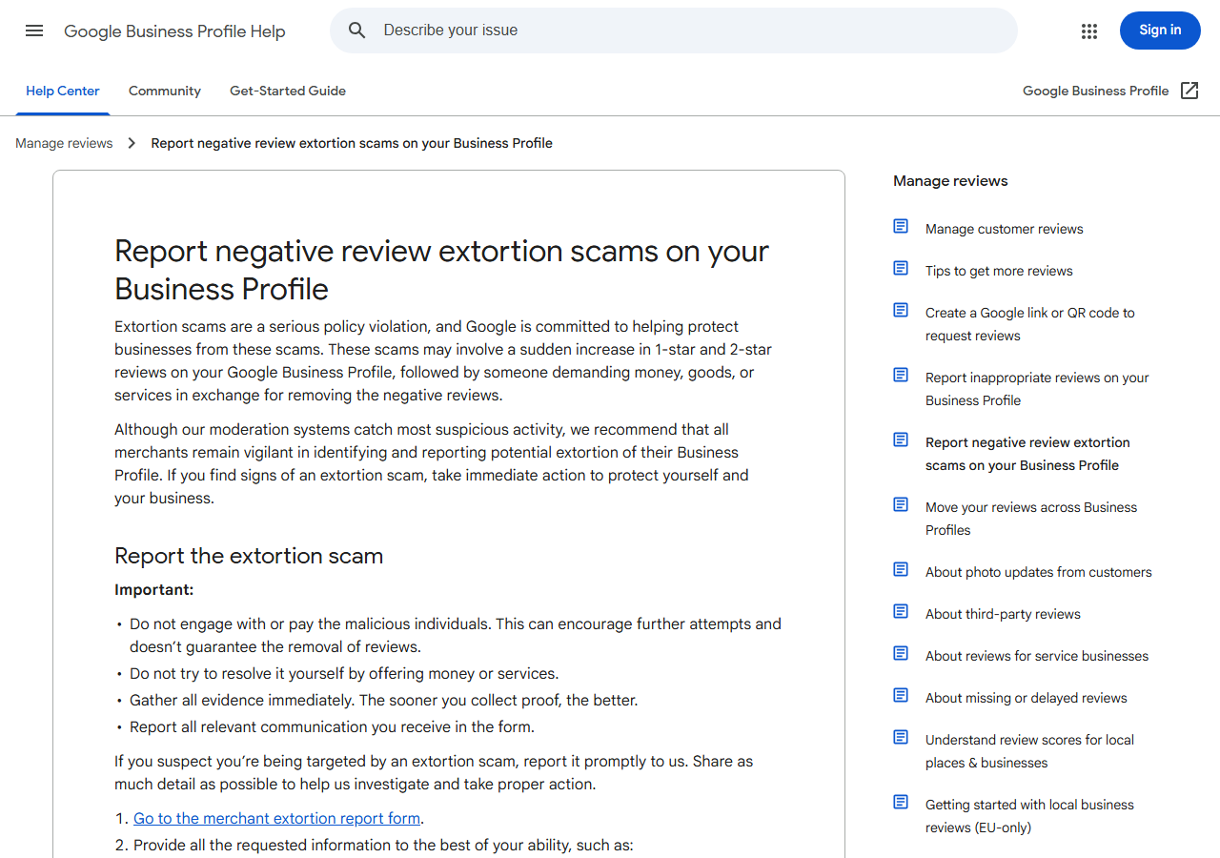Screen dimensions: 1220x858
Task: Open the merchant extortion report form link
Action: pyautogui.click(x=276, y=818)
